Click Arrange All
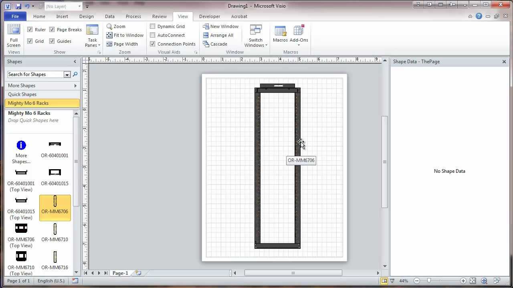This screenshot has height=288, width=513. 218,35
